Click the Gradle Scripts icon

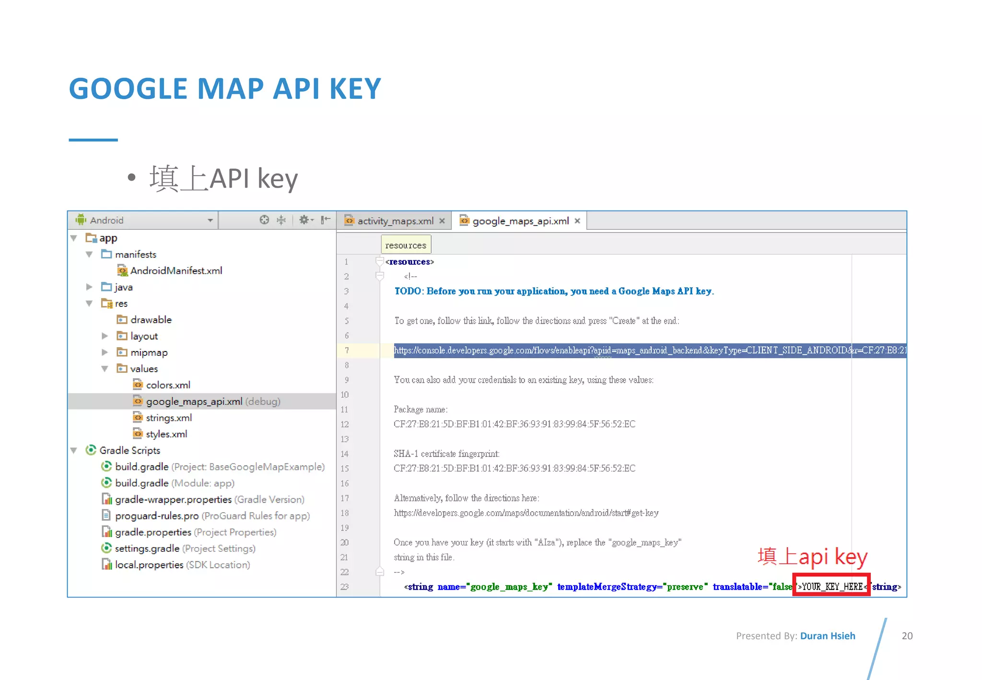[x=91, y=450]
